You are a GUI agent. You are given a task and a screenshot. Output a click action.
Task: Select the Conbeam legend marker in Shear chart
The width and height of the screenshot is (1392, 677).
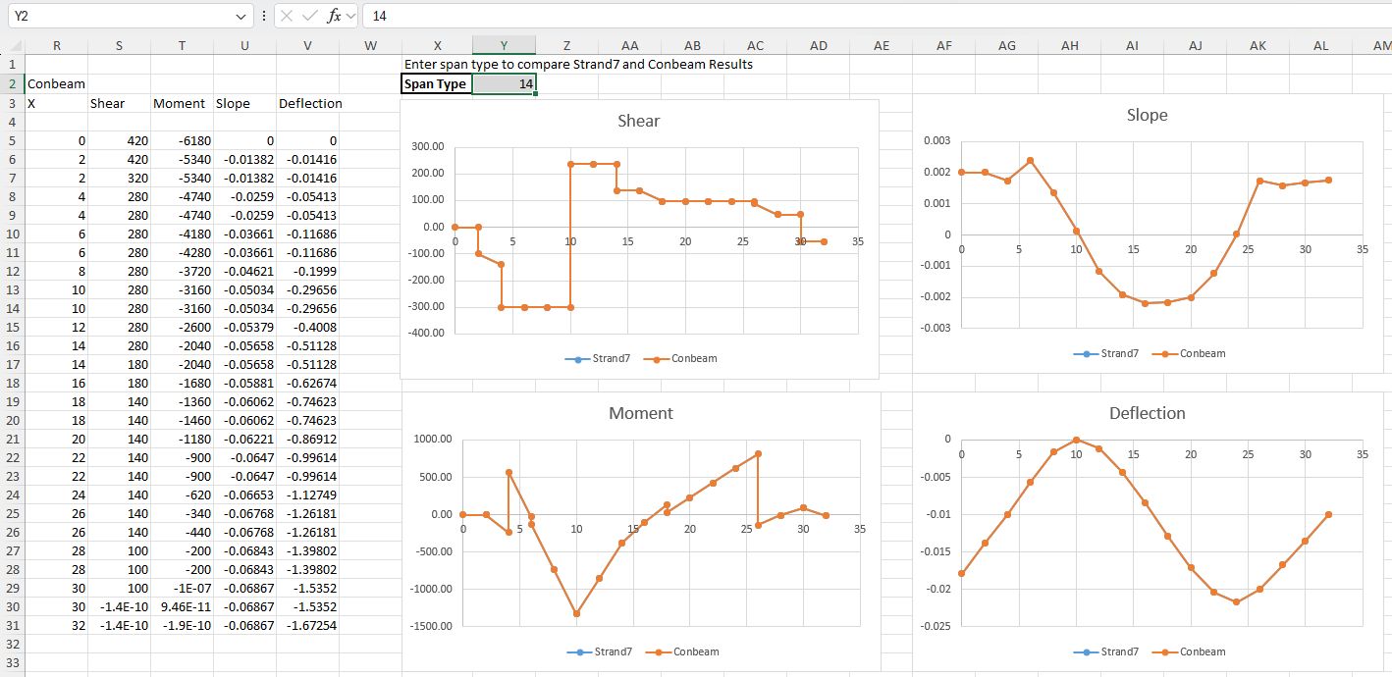657,359
